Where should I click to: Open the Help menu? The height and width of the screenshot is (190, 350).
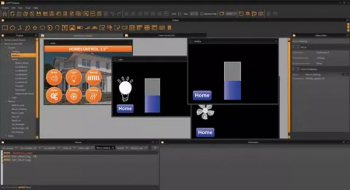point(35,8)
